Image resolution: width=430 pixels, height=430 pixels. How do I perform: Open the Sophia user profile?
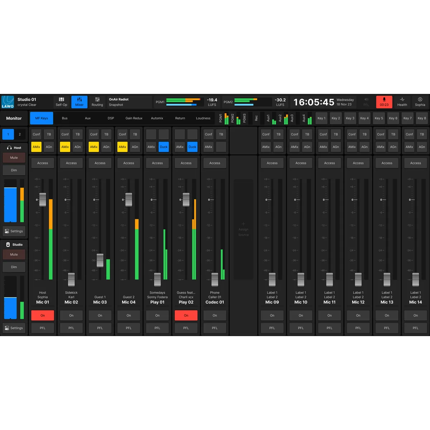(420, 102)
